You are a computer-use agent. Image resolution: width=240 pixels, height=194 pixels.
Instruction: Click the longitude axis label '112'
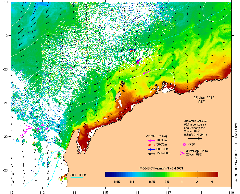pyautogui.click(x=11, y=192)
